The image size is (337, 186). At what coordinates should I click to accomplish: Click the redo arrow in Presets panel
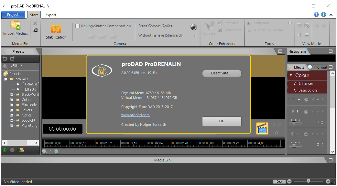pos(13,59)
